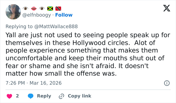
Task: Click the pink heart like icon
Action: coord(9,96)
